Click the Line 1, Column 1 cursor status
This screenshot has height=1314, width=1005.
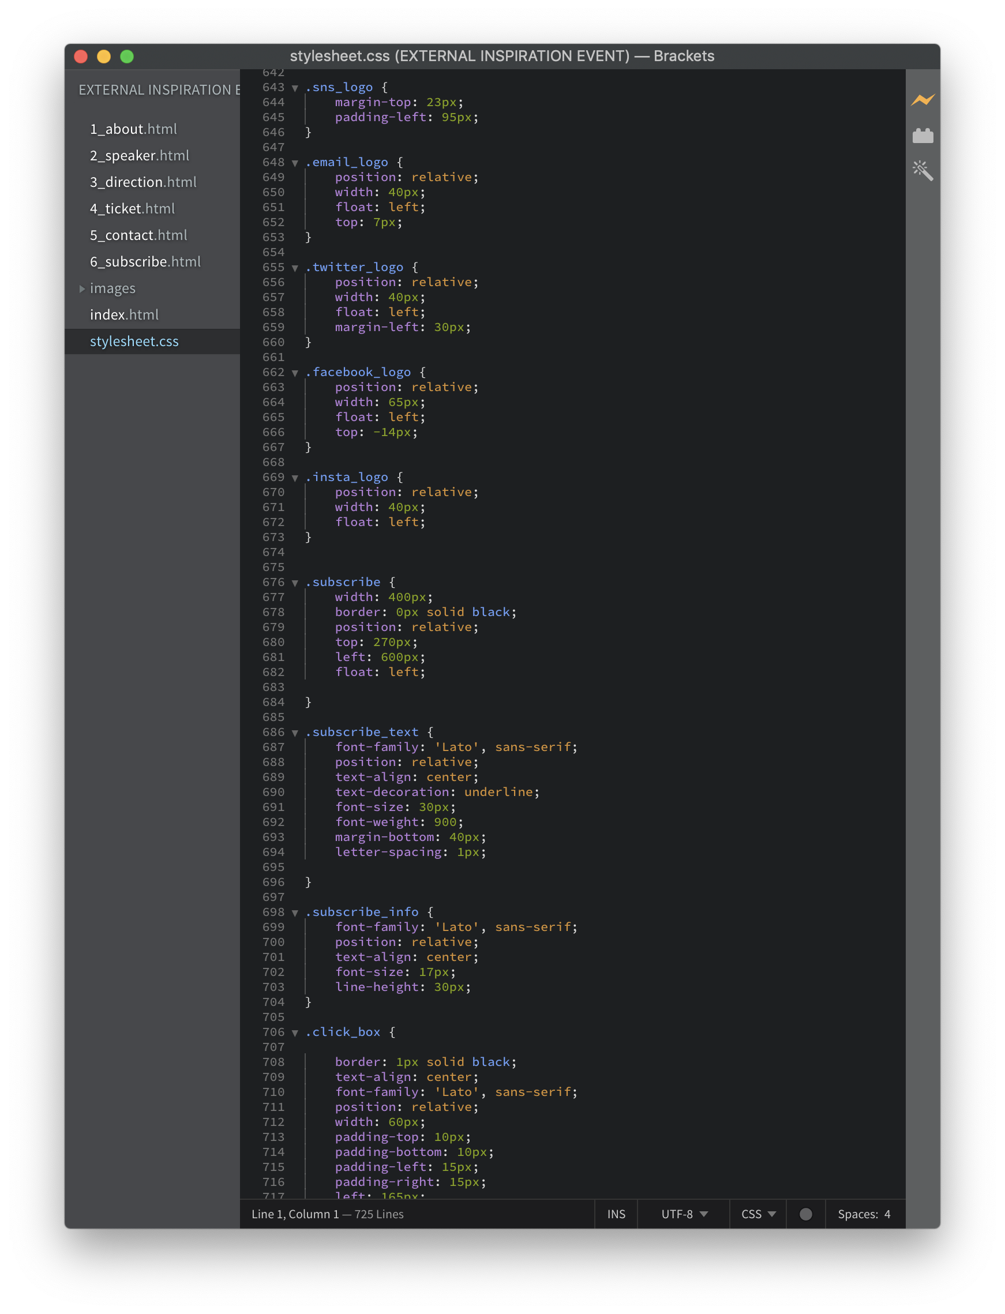[295, 1214]
